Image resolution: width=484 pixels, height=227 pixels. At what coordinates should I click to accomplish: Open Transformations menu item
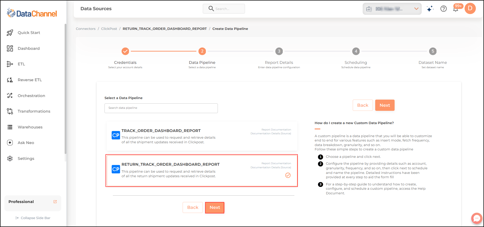coord(34,111)
